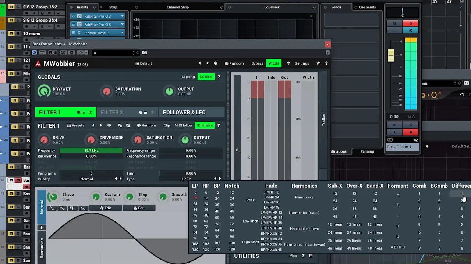This screenshot has width=471, height=264.
Task: Open Utilities help question mark icon
Action: 303,256
